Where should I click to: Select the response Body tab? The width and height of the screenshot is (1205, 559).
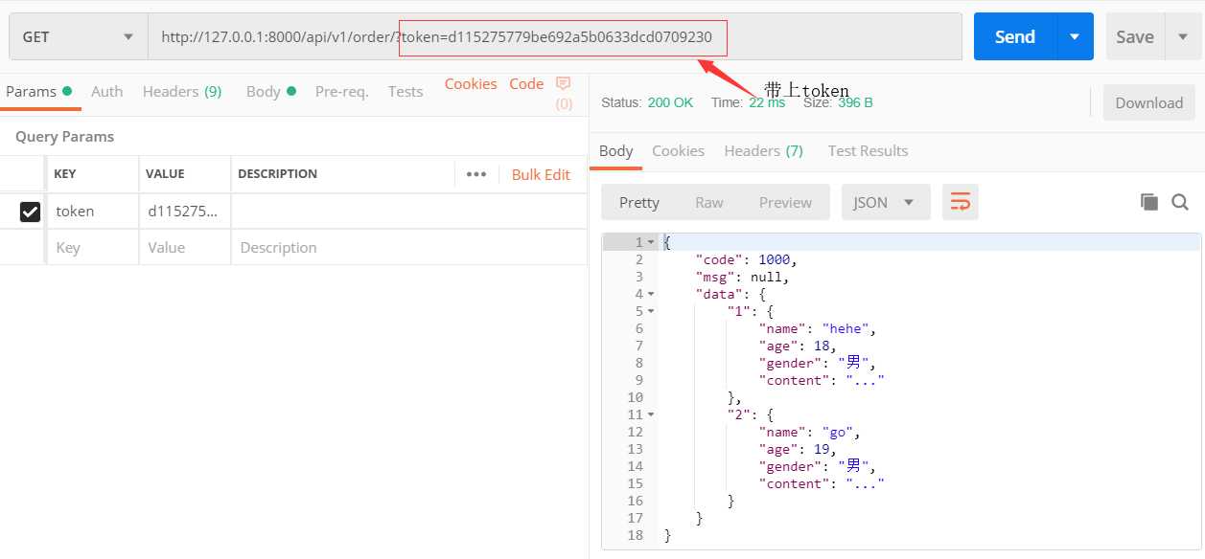615,151
